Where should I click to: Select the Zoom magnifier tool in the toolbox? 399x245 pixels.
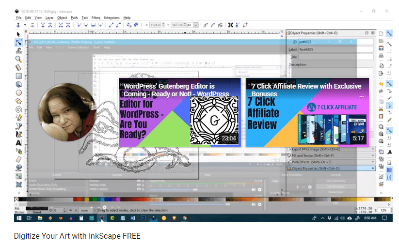(x=18, y=59)
